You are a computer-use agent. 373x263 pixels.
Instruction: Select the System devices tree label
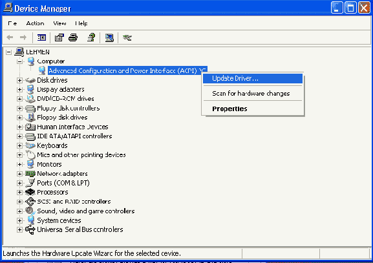59,220
